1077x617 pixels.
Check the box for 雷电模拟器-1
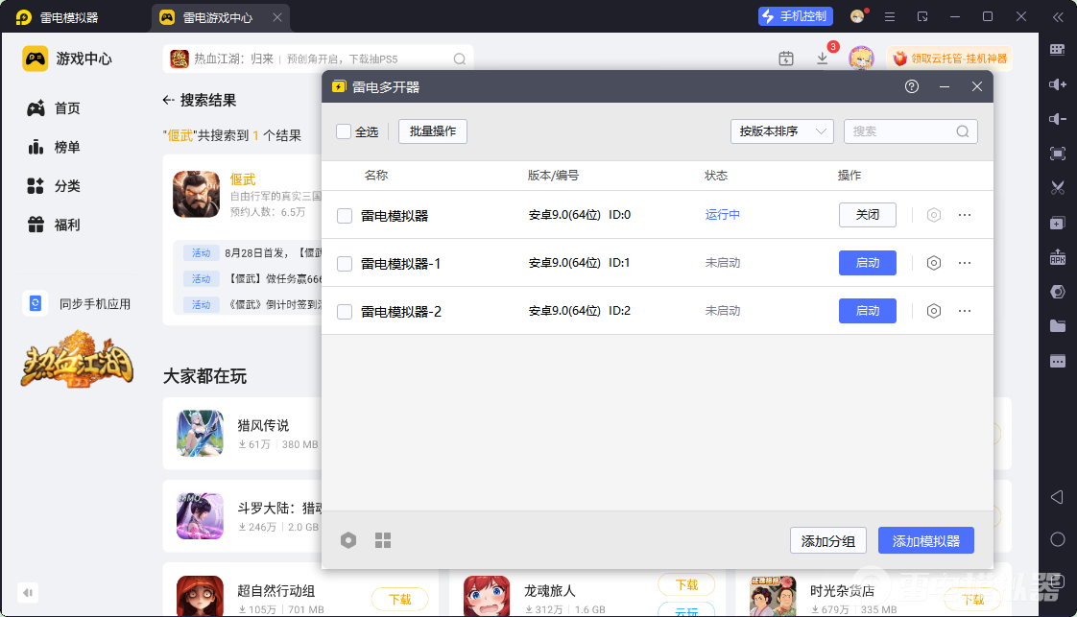coord(345,264)
